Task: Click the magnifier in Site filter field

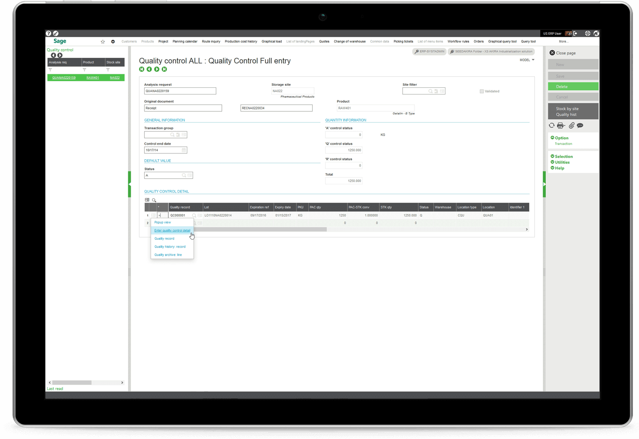Action: point(431,91)
